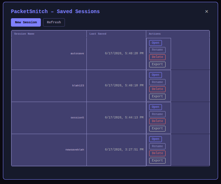The image size is (221, 184).
Task: Refresh the saved sessions list
Action: (54, 22)
